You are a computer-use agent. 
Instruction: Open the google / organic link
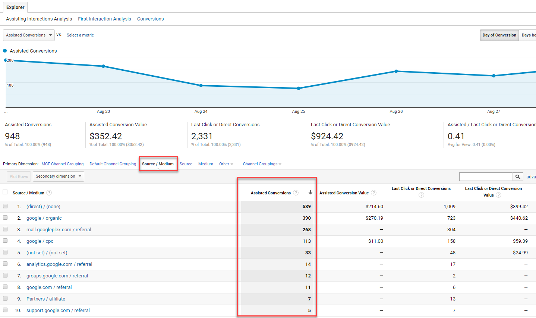[44, 218]
